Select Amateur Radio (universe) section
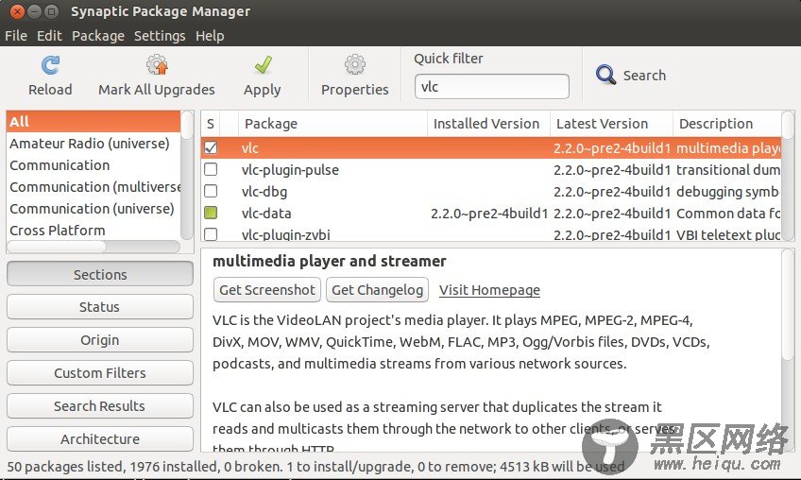The image size is (801, 480). (x=94, y=144)
